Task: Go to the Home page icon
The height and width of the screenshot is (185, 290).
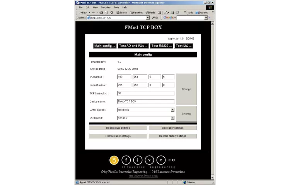Action: click(111, 12)
